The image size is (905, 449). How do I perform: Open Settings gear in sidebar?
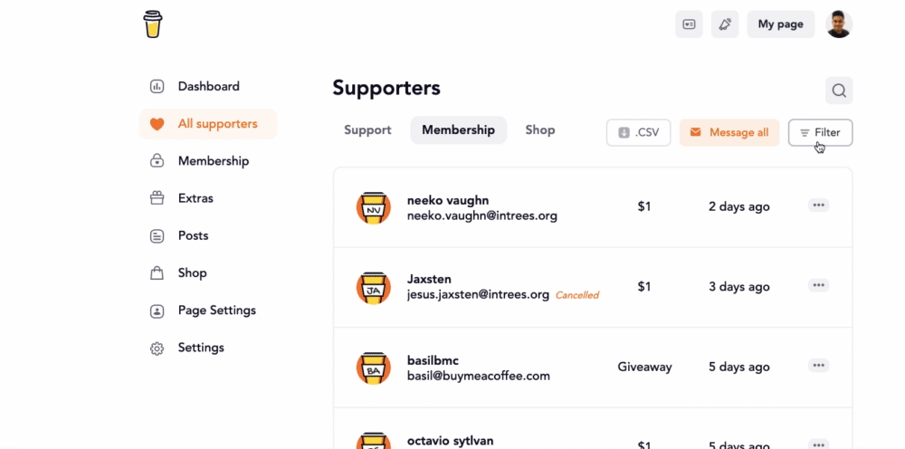pyautogui.click(x=157, y=348)
